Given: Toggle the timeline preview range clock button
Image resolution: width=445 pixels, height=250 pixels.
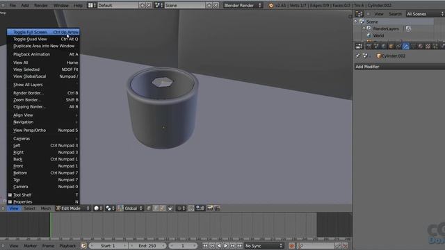Looking at the screenshot, I should (x=83, y=246).
